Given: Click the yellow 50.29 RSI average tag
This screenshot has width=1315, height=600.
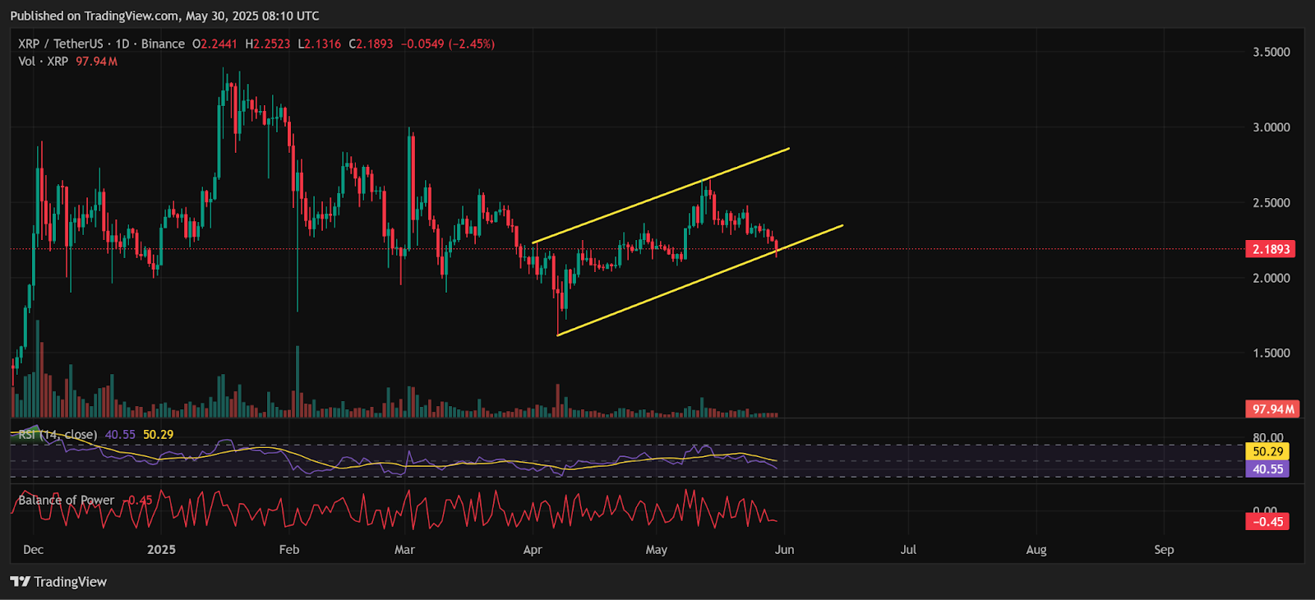Looking at the screenshot, I should coord(1268,451).
